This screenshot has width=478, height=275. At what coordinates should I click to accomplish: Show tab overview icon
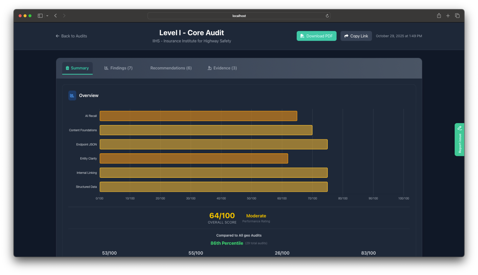tap(457, 16)
